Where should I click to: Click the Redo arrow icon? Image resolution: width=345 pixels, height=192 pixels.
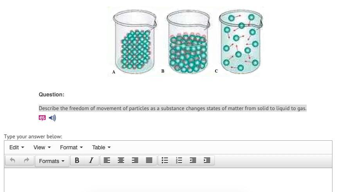pos(27,161)
